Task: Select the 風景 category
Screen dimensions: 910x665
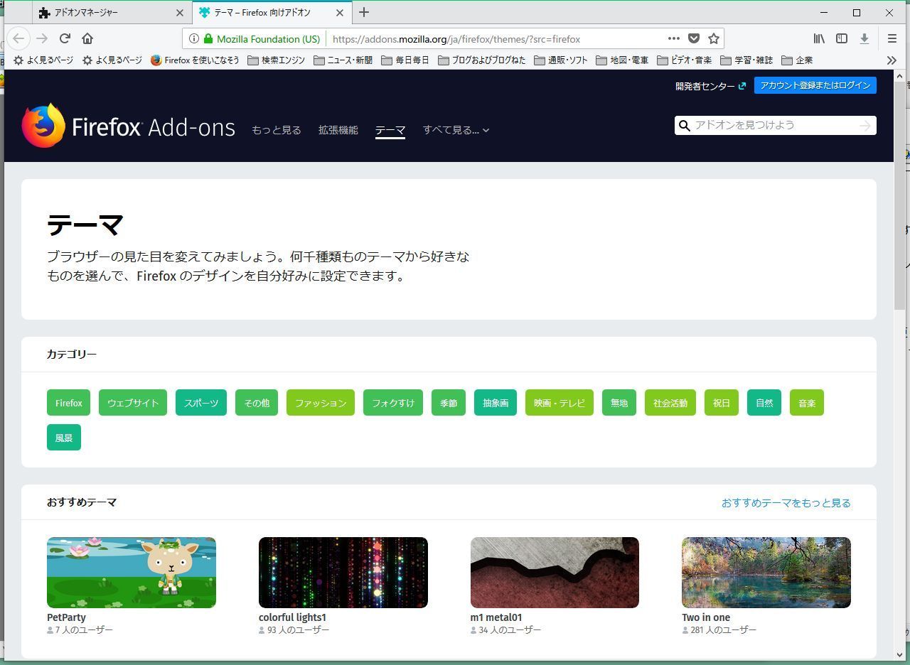Action: (x=64, y=438)
